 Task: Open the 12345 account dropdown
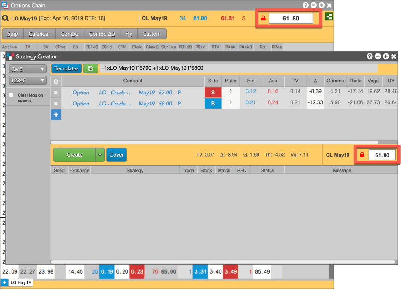pos(28,81)
